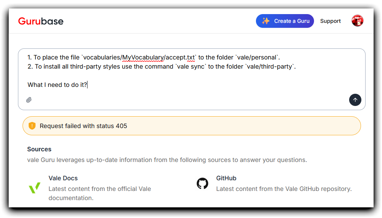This screenshot has width=382, height=218.
Task: Click the GitHub octocat icon
Action: click(202, 183)
